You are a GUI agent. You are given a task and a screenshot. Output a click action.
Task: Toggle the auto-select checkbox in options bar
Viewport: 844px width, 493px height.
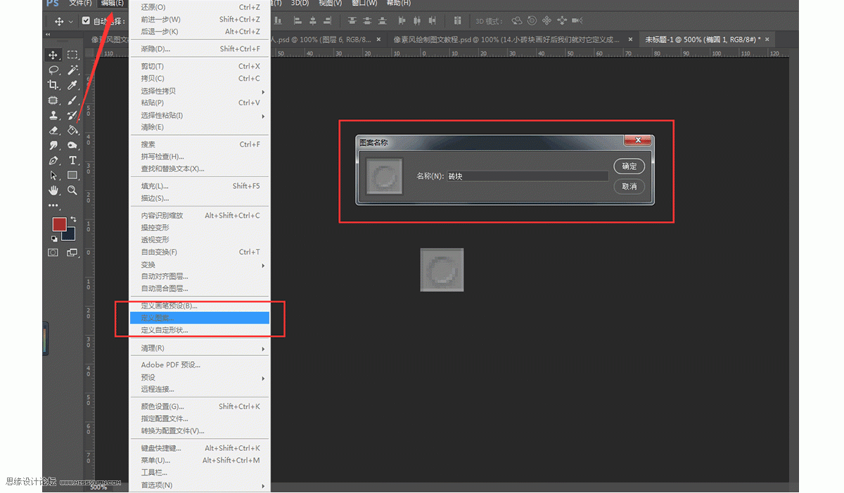(86, 21)
